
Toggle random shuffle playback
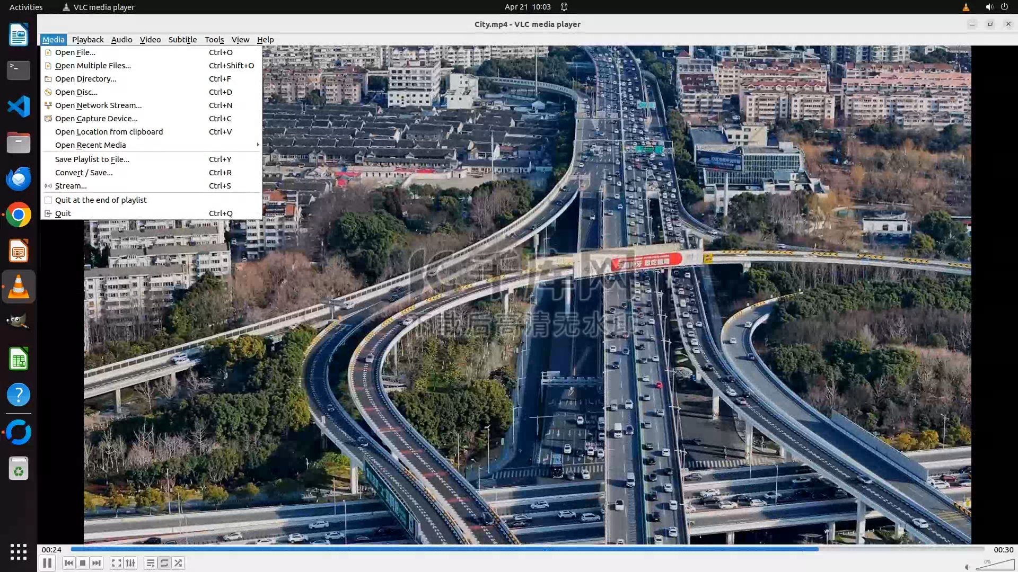178,563
